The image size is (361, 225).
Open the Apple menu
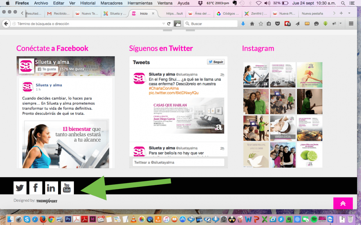click(8, 3)
